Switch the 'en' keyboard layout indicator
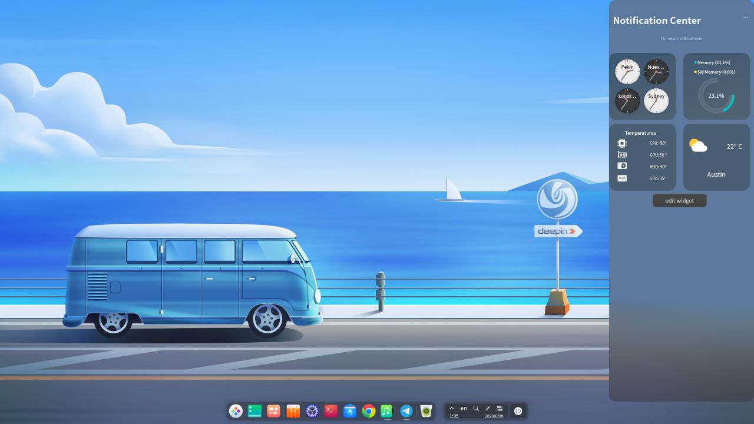754x424 pixels. pyautogui.click(x=464, y=408)
